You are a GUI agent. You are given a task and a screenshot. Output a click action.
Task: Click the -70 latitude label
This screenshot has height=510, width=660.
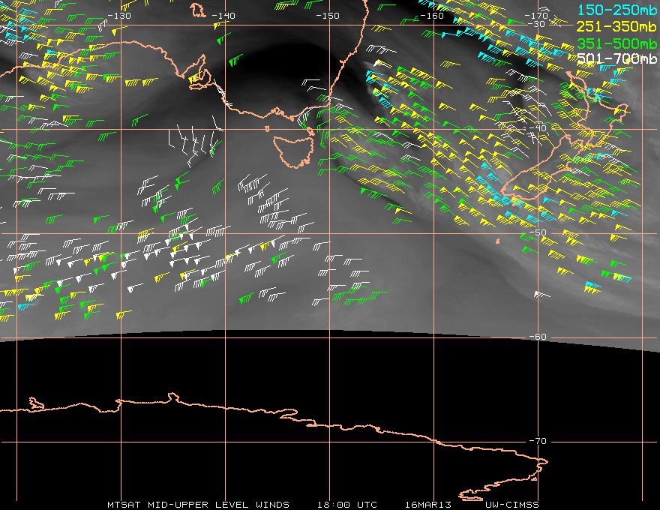538,441
